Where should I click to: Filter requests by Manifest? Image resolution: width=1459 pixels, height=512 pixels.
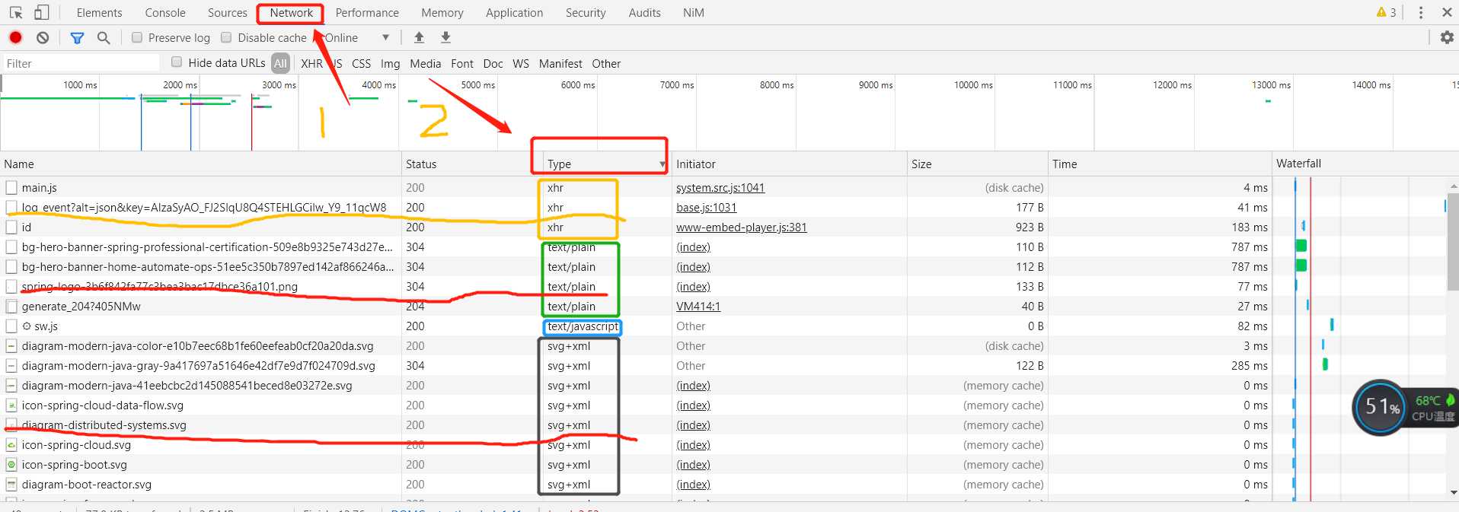point(560,63)
